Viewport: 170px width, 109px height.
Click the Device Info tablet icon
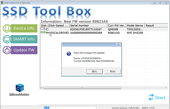tap(7, 28)
